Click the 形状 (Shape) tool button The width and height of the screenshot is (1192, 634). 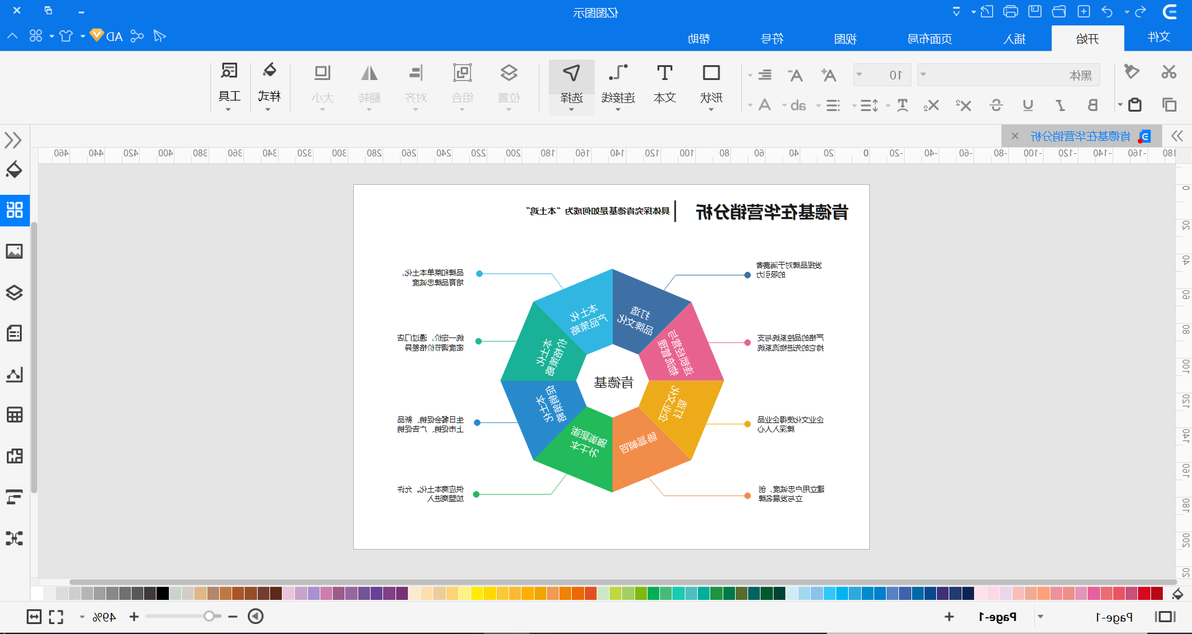tap(711, 87)
